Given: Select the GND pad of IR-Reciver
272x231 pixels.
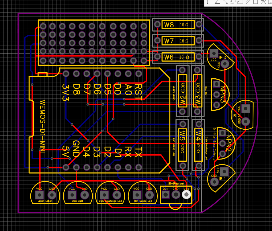Looking at the screenshot, I should tap(176, 195).
